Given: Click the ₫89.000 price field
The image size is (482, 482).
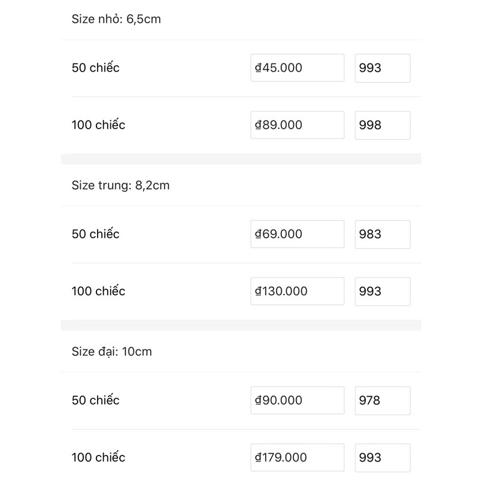Looking at the screenshot, I should coord(297,125).
